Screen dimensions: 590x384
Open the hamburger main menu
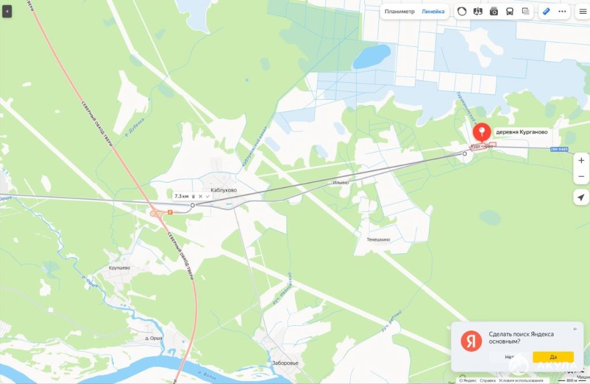(583, 12)
